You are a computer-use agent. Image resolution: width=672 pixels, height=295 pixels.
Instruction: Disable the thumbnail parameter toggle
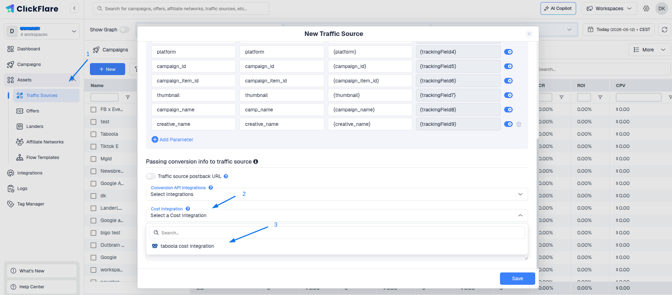point(508,95)
